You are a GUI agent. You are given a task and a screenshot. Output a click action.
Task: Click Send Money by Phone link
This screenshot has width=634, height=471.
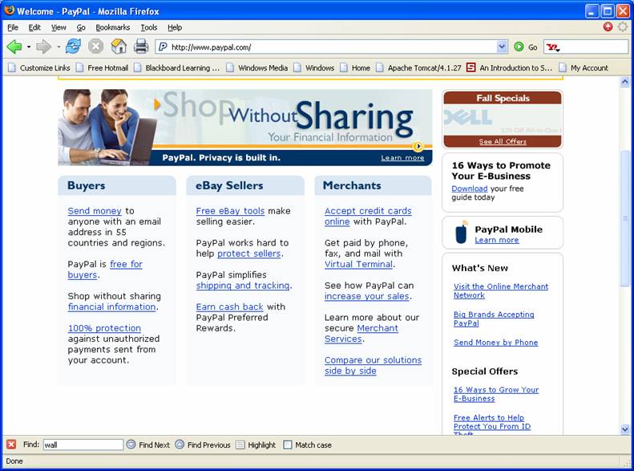coord(495,343)
